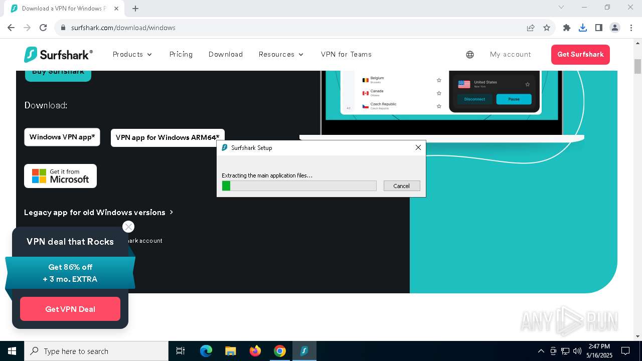
Task: Click the Pause button in the app preview
Action: [x=514, y=99]
